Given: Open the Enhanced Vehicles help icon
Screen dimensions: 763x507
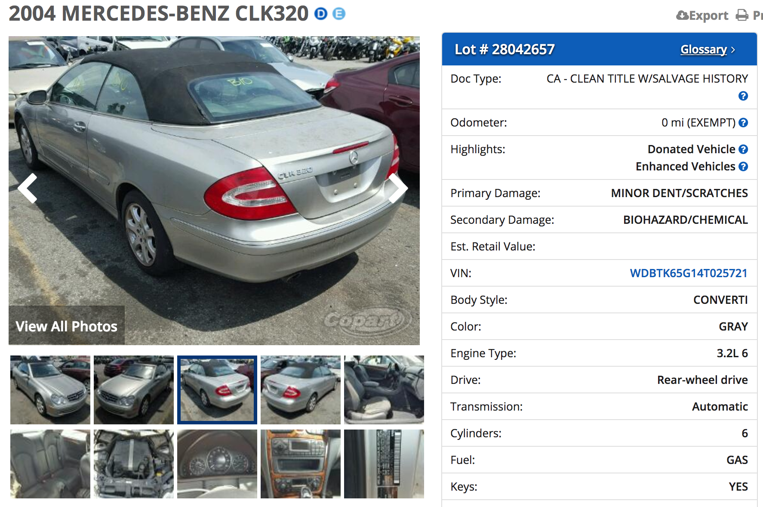Looking at the screenshot, I should [x=743, y=167].
